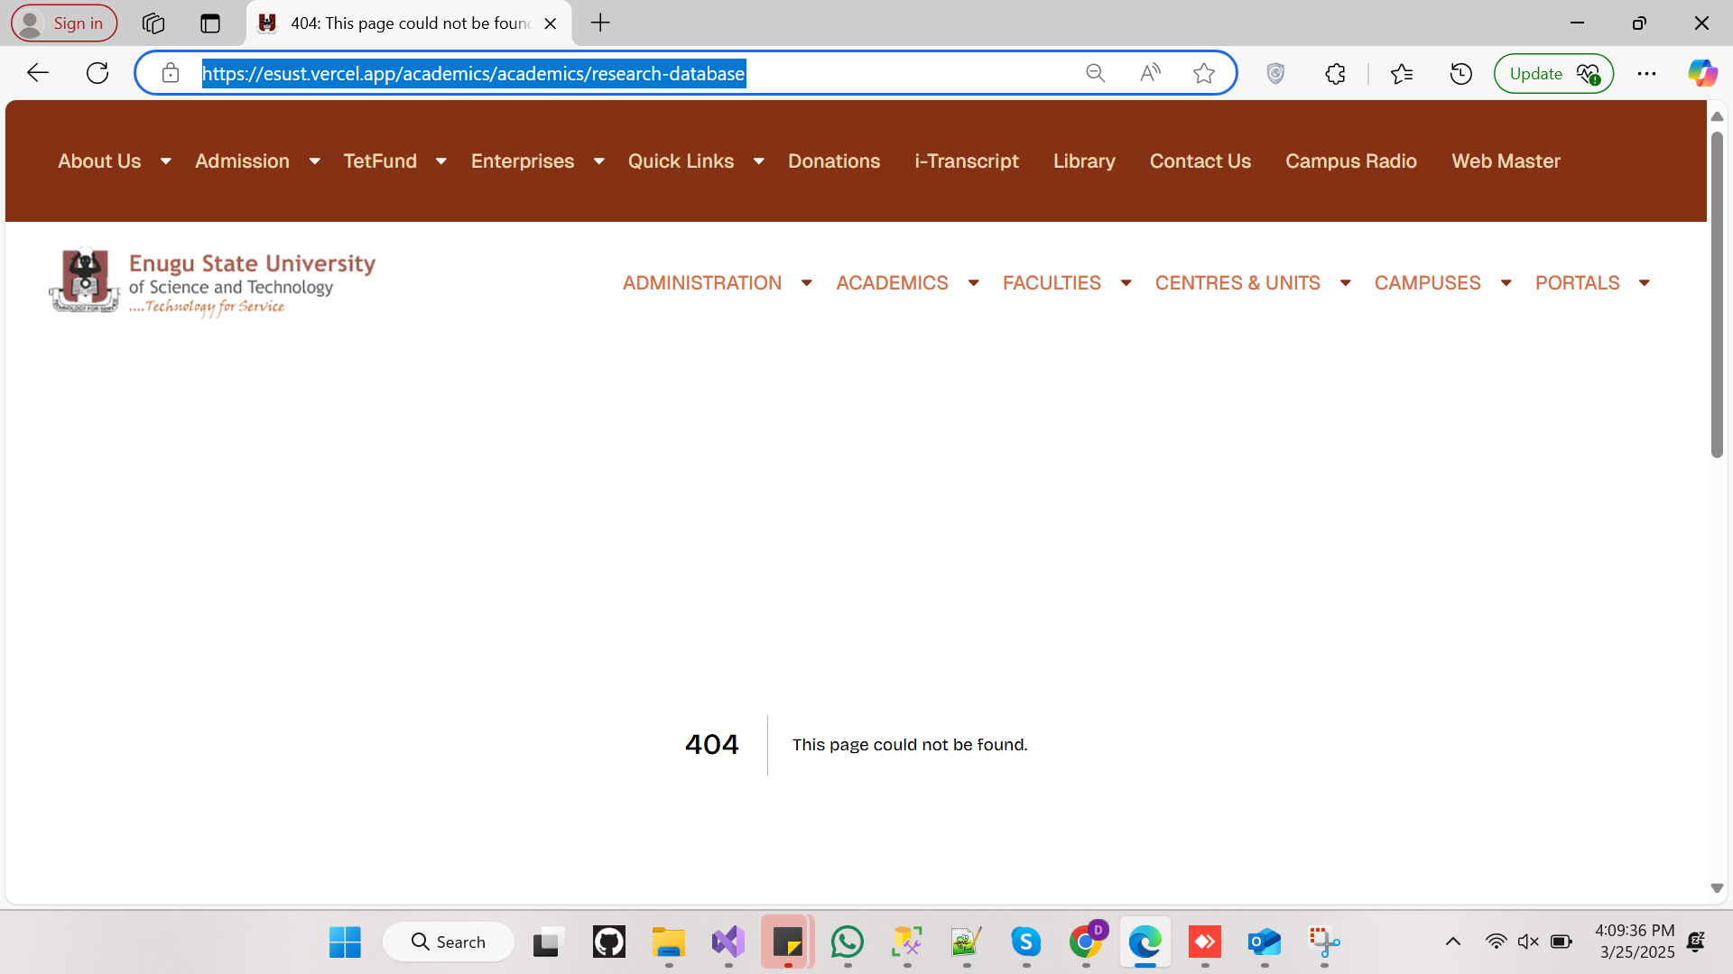Toggle the muted speaker tray icon

pos(1527,942)
